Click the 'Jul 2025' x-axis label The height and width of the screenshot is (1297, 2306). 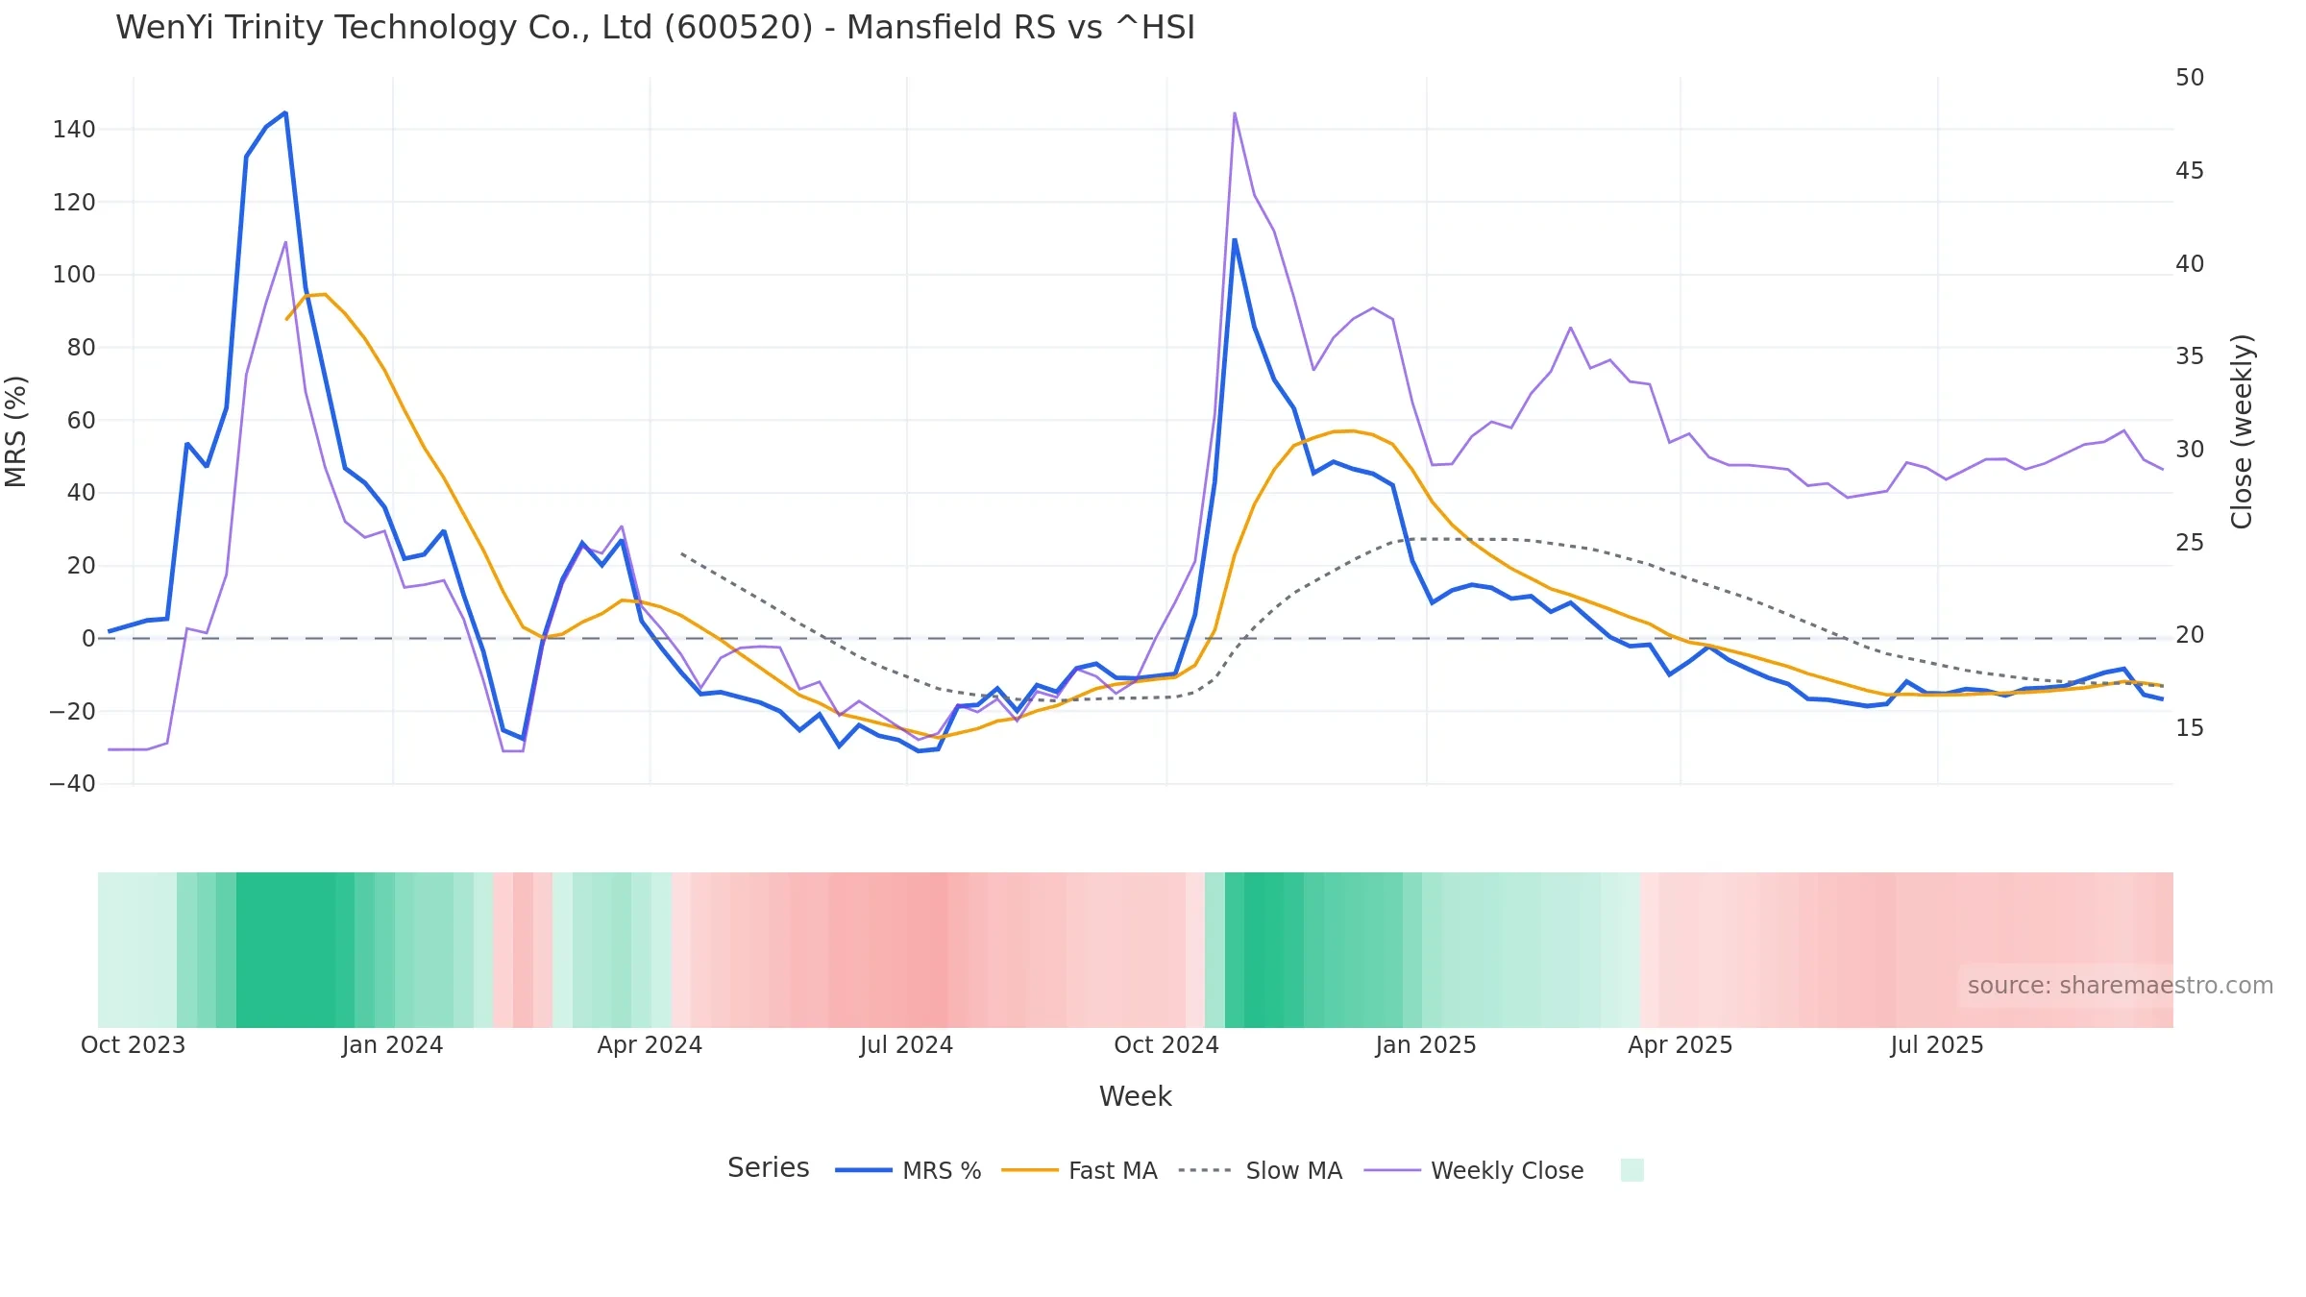coord(1937,1045)
